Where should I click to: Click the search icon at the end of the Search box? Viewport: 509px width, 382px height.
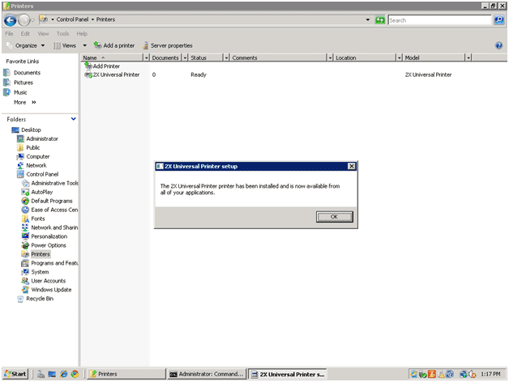click(x=499, y=20)
